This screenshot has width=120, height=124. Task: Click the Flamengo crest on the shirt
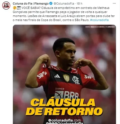pos(76,80)
